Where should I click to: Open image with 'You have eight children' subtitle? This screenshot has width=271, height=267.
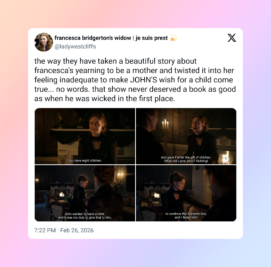pos(85,136)
